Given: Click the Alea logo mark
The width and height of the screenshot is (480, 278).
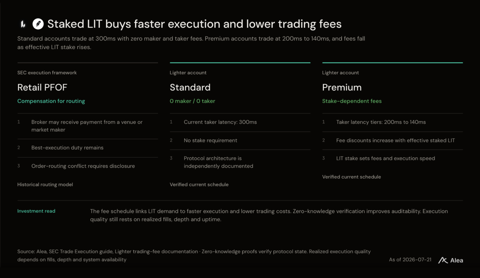Looking at the screenshot, I should [443, 260].
